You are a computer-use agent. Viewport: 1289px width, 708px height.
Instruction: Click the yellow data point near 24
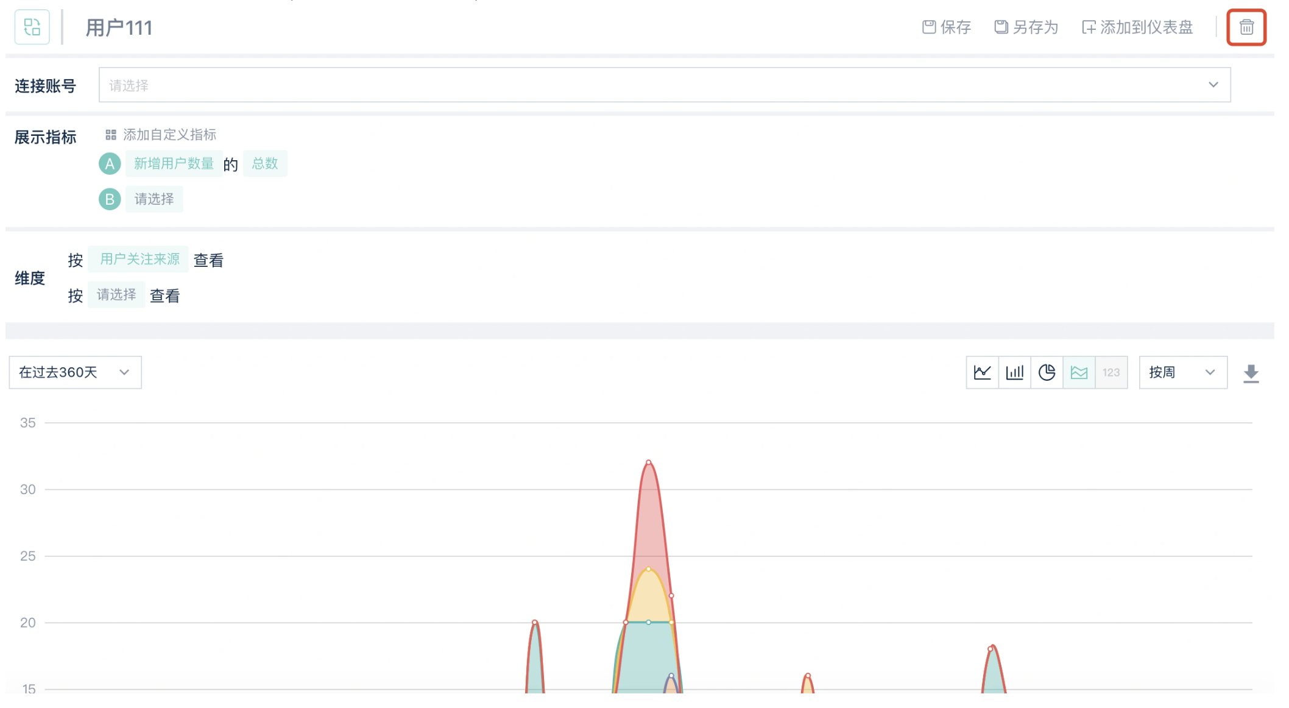coord(649,569)
